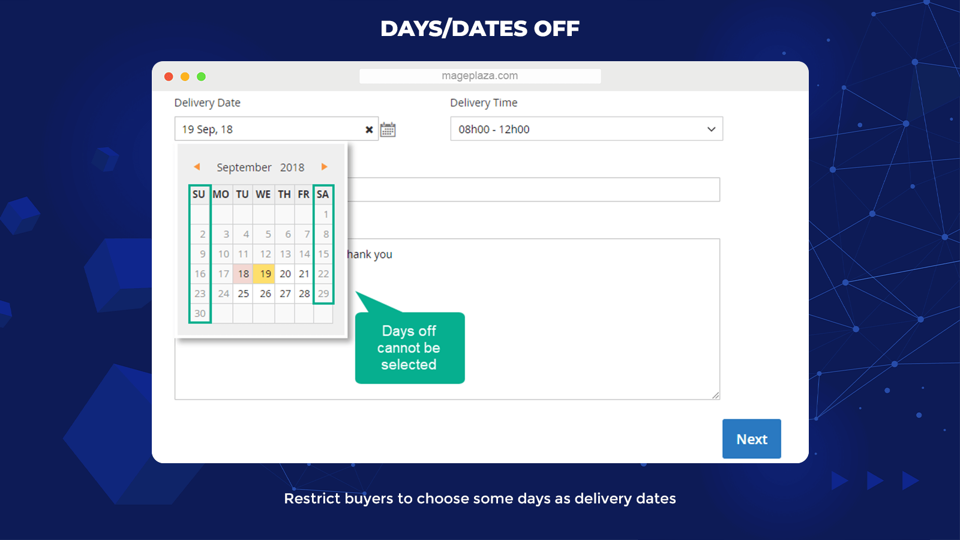The width and height of the screenshot is (960, 540).
Task: Expand the 08h00 - 12h00 time selector chevron
Action: tap(711, 129)
